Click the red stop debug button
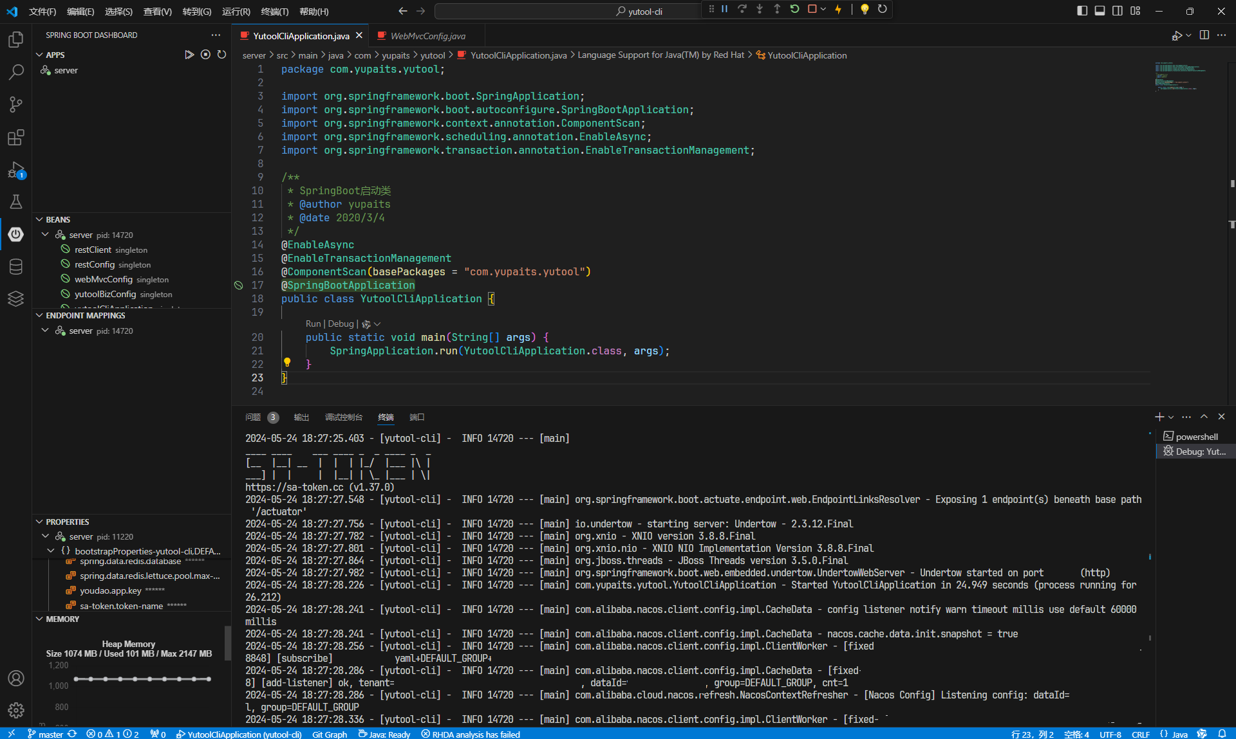Image resolution: width=1236 pixels, height=739 pixels. [812, 9]
